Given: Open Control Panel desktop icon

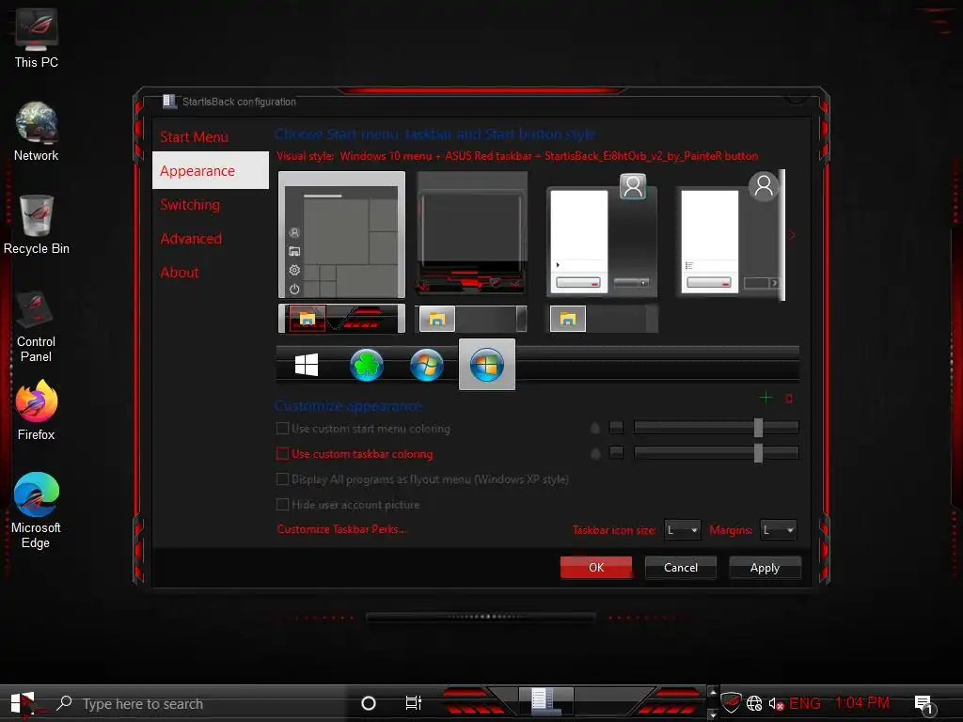Looking at the screenshot, I should click(37, 326).
